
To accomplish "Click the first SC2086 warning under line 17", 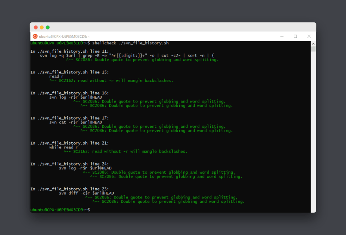I will pos(149,127).
